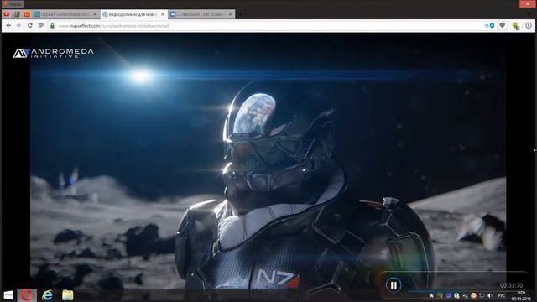Switch to the second pinned tab
537x302 pixels.
tap(17, 14)
